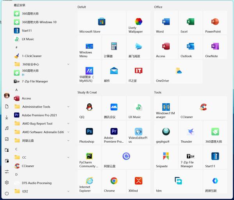Launch the PyCharm Community tile

coord(89,158)
